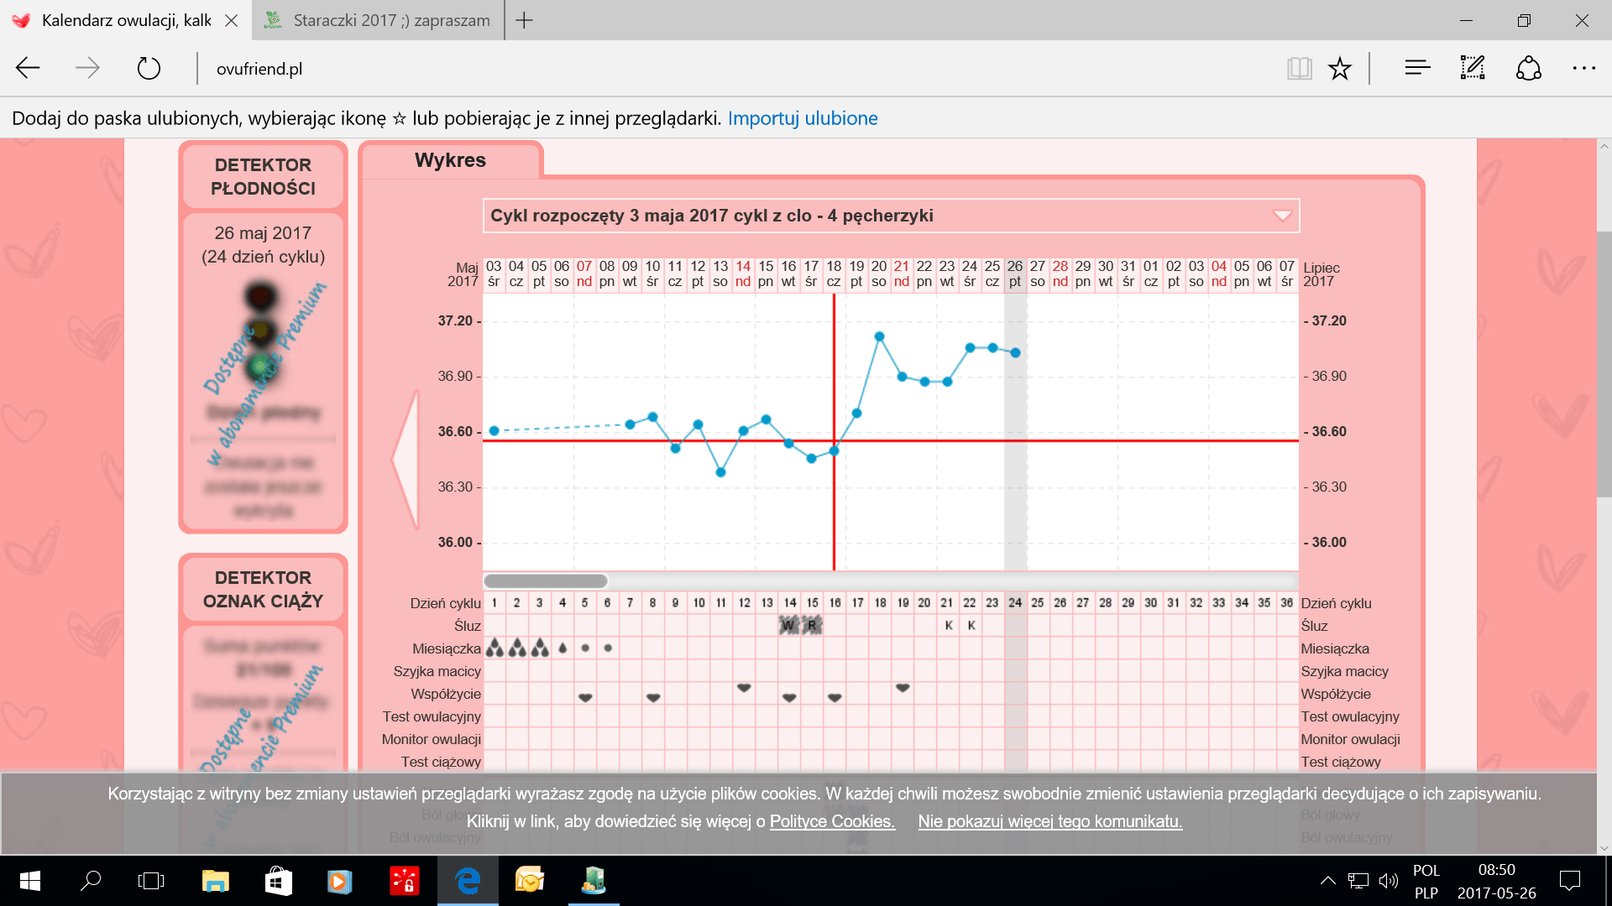Open the Web Note pen icon
The image size is (1612, 906).
[1473, 68]
